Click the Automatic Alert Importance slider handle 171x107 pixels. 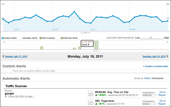point(150,38)
